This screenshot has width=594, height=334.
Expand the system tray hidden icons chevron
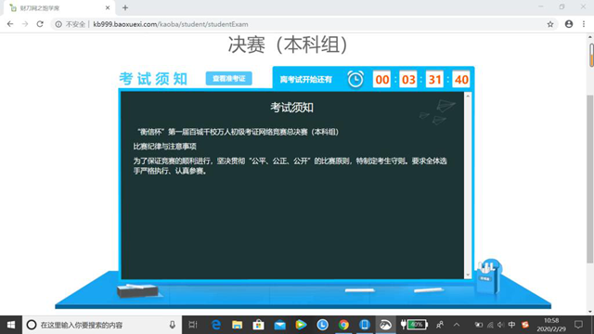point(457,325)
